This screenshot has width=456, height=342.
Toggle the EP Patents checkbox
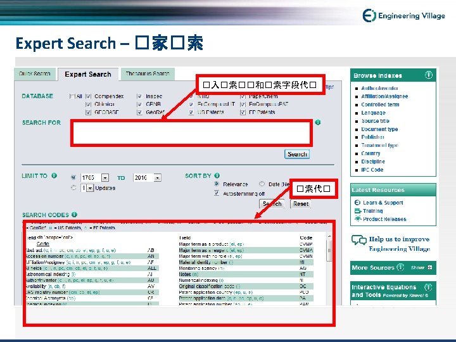click(243, 112)
